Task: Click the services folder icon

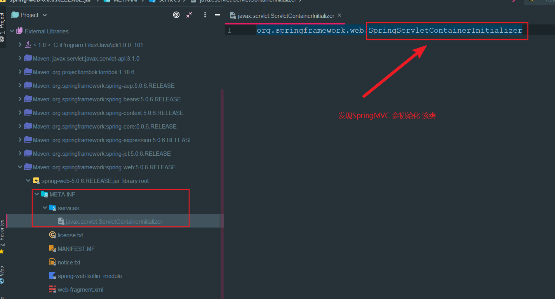Action: (52, 208)
